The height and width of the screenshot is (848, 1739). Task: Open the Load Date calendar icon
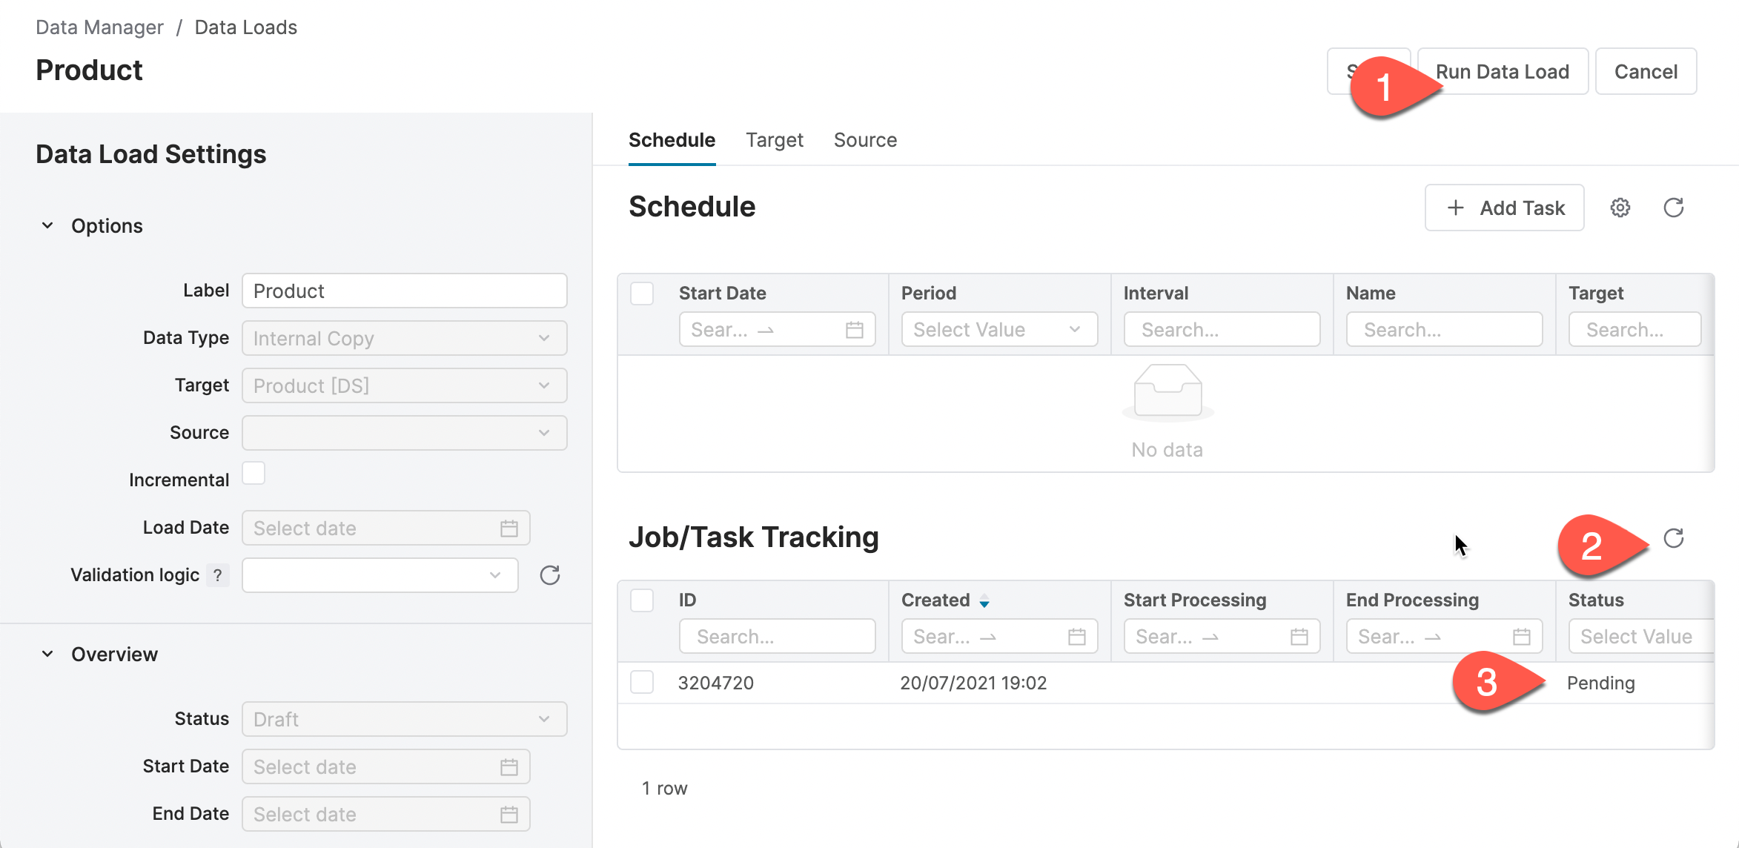509,529
